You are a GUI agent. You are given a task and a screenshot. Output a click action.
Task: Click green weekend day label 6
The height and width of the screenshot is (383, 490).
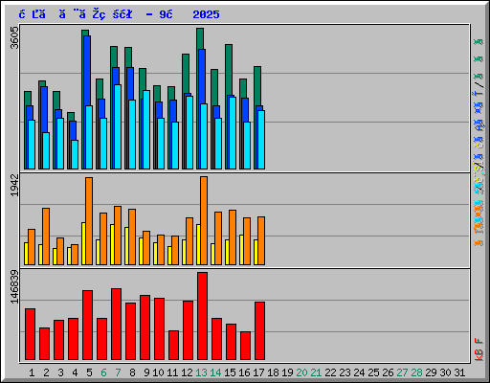coord(103,372)
